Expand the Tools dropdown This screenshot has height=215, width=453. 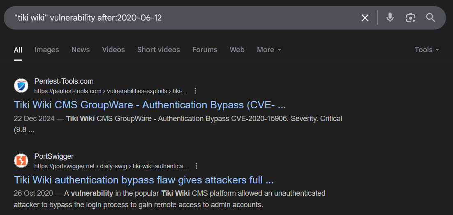[x=427, y=50]
